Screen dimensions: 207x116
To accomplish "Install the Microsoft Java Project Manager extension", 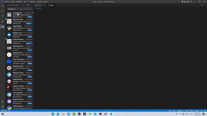I will [28, 43].
